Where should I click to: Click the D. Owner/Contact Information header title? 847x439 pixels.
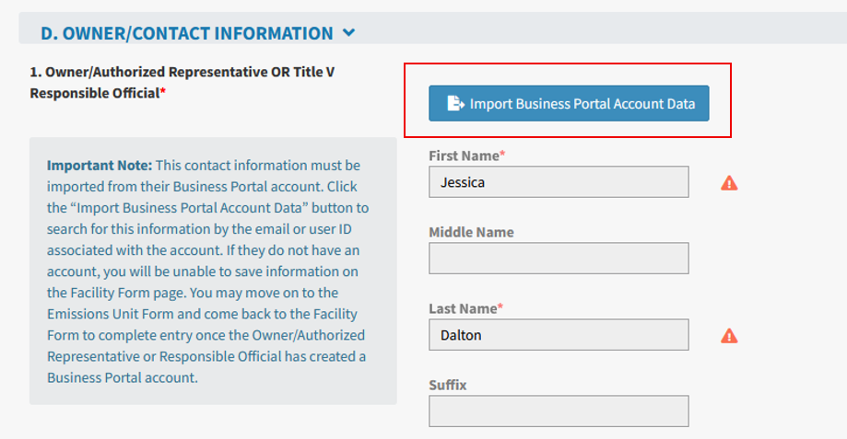click(x=186, y=33)
